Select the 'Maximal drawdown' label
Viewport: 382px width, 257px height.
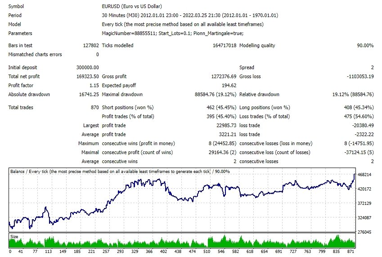click(122, 95)
